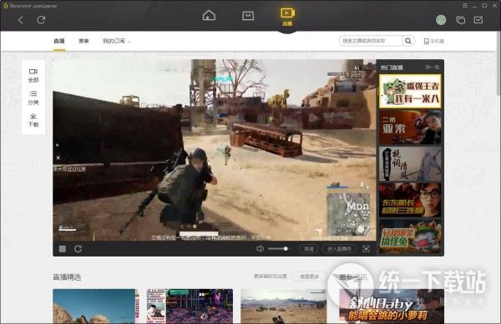This screenshot has width=501, height=324.
Task: Click the 查看更多 button
Action: coord(310,277)
